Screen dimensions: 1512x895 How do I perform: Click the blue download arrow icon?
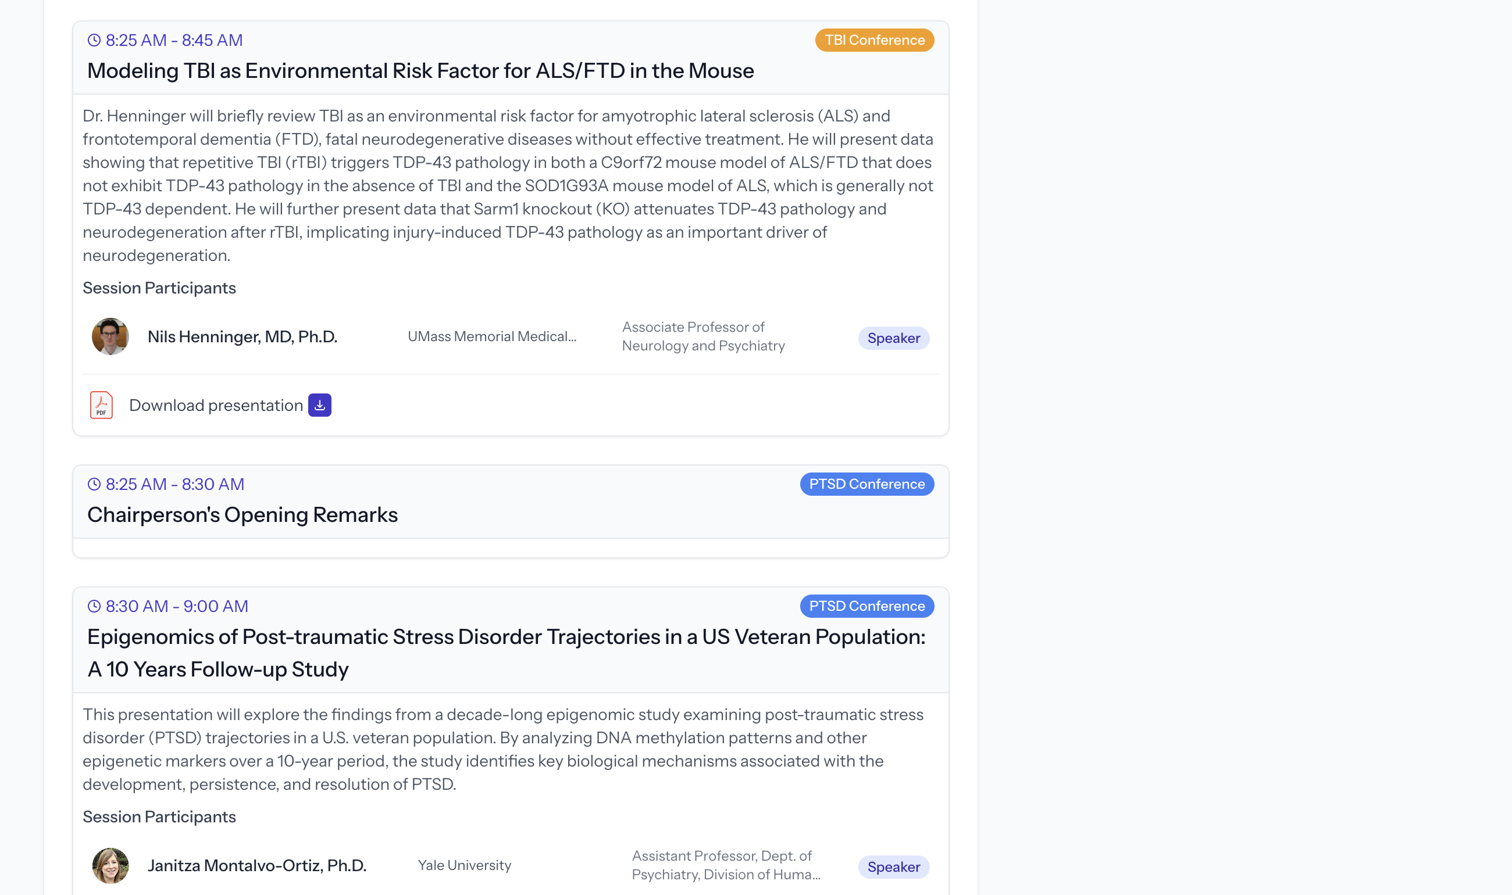click(x=320, y=405)
